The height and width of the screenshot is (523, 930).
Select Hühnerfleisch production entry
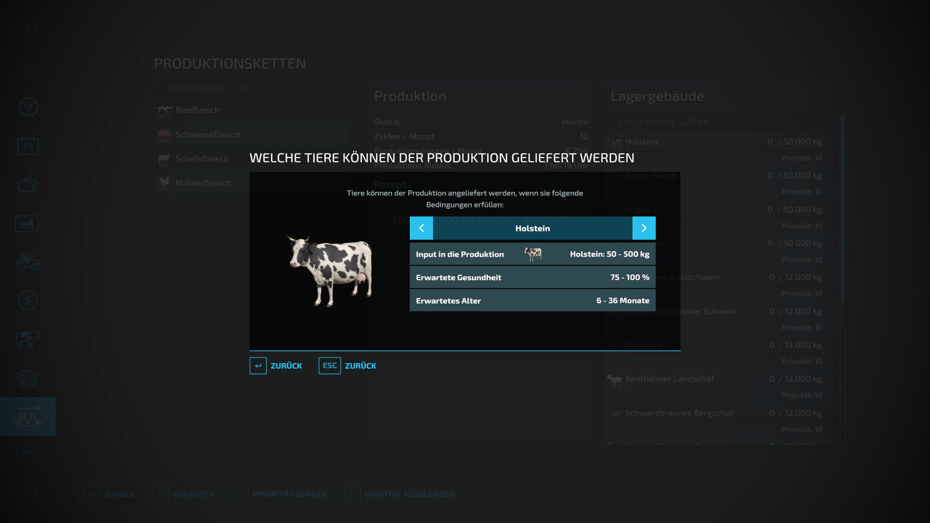tap(203, 183)
